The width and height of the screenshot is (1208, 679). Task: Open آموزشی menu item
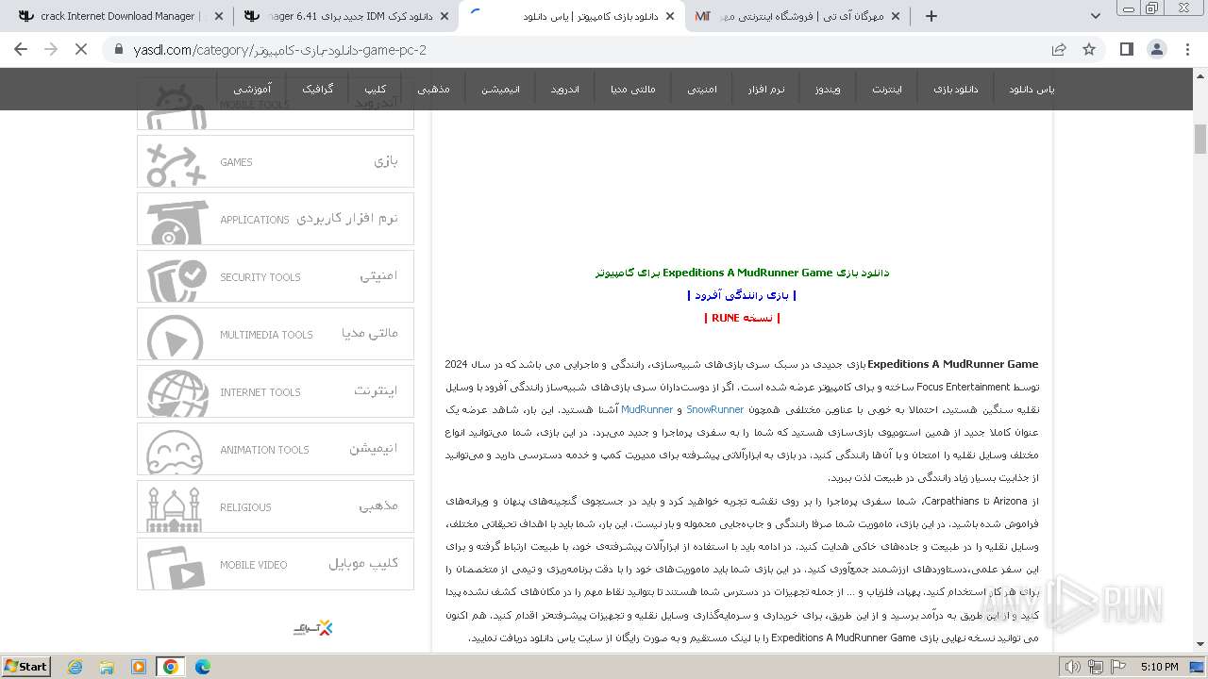[x=252, y=90]
